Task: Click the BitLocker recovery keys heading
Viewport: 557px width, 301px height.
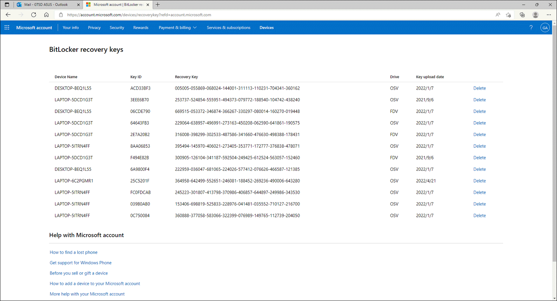Action: pos(86,50)
